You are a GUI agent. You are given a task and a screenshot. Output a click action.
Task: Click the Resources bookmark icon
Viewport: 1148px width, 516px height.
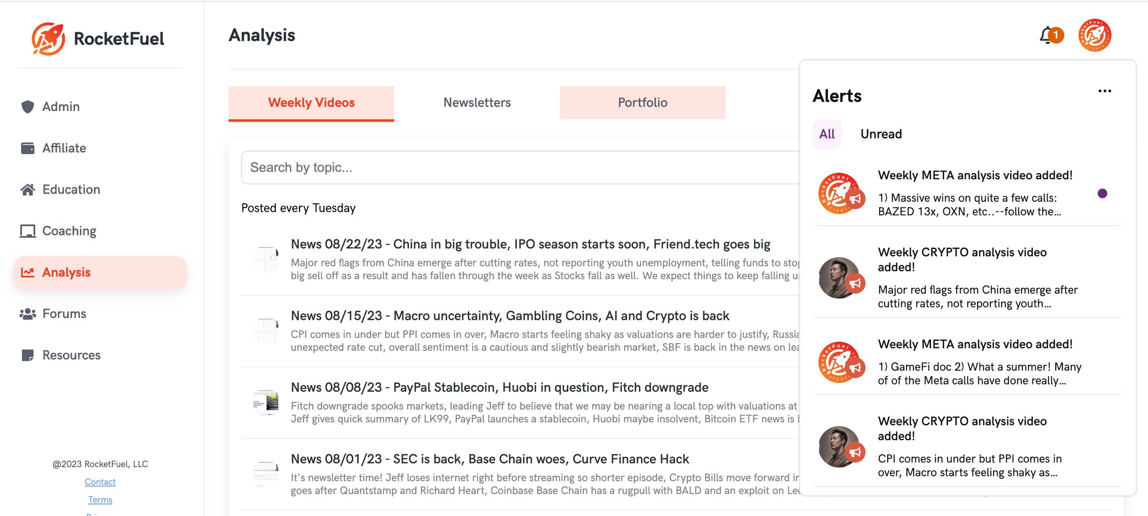click(x=27, y=354)
